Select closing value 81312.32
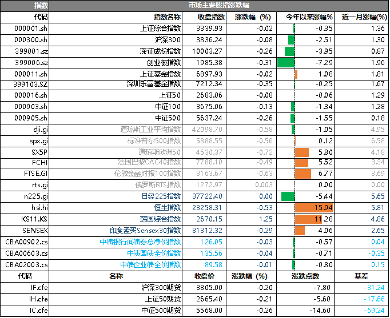The width and height of the screenshot is (390, 318). point(207,231)
